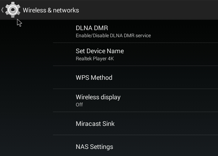Screen dimensions: 218x156
Task: Click the Realtek Player 4K device name
Action: point(95,58)
